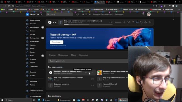Open Закладки in sidebar
This screenshot has height=102, width=182.
point(33,81)
